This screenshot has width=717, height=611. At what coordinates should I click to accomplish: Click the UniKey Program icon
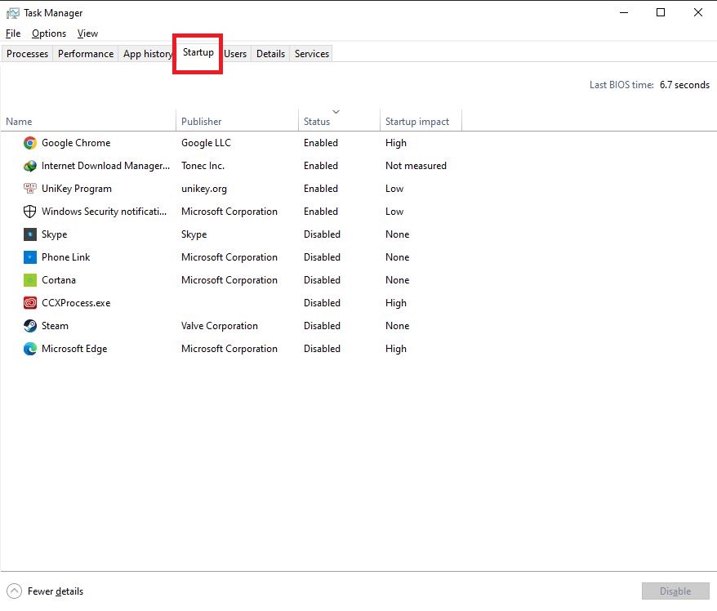pyautogui.click(x=30, y=189)
